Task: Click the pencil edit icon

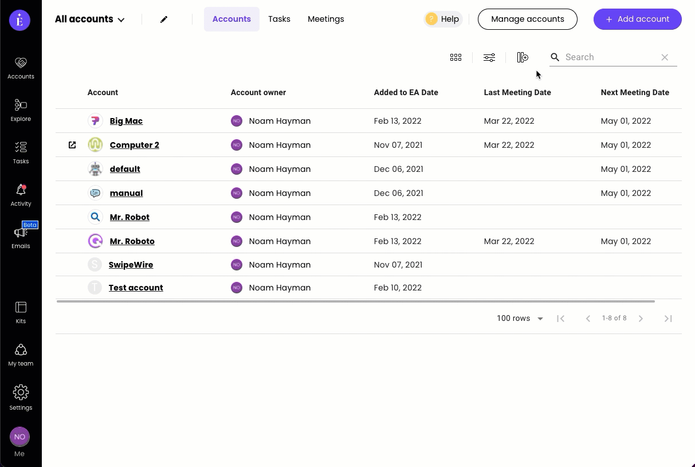Action: click(x=164, y=19)
